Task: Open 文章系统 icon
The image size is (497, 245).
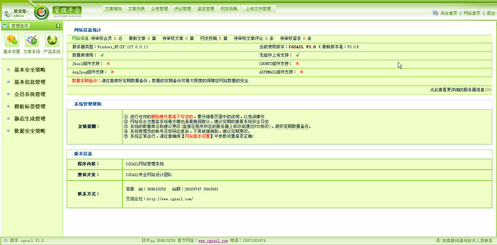Action: [32, 40]
